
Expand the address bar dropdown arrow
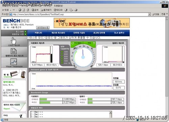(149, 14)
